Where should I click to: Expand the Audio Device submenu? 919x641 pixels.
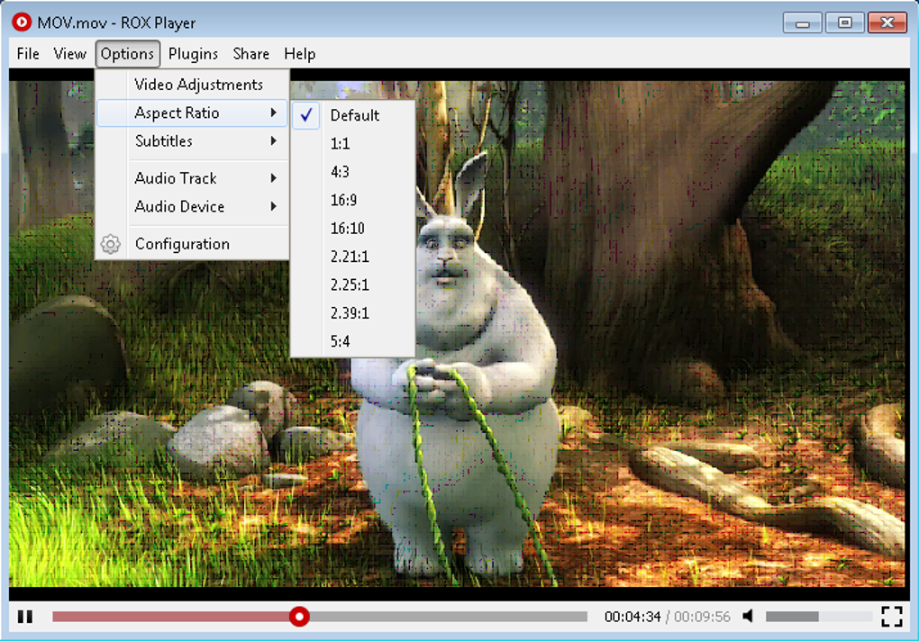pos(192,207)
